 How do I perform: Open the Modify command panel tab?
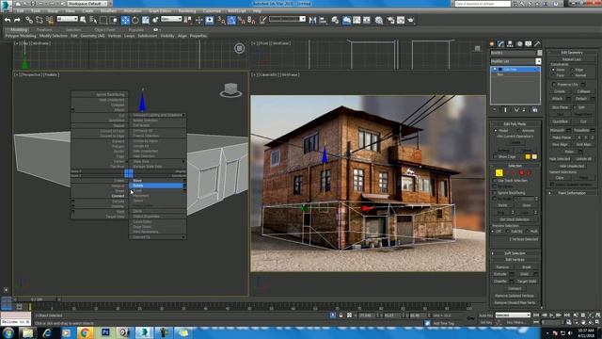pyautogui.click(x=500, y=44)
